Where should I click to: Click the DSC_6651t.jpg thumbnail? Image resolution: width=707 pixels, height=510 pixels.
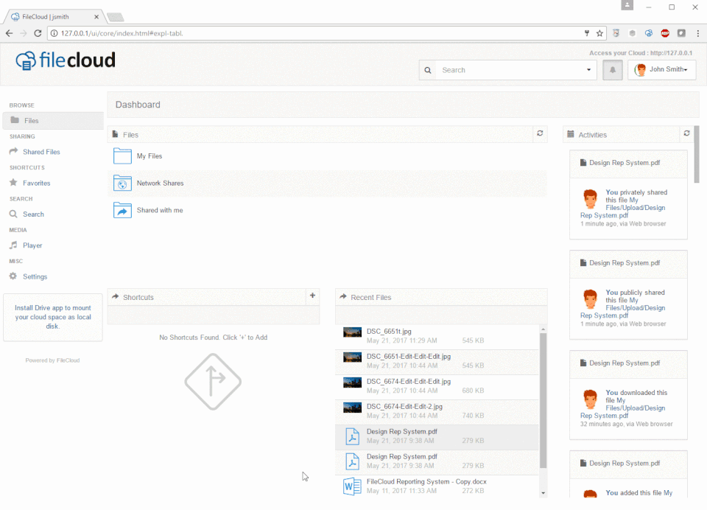[352, 332]
